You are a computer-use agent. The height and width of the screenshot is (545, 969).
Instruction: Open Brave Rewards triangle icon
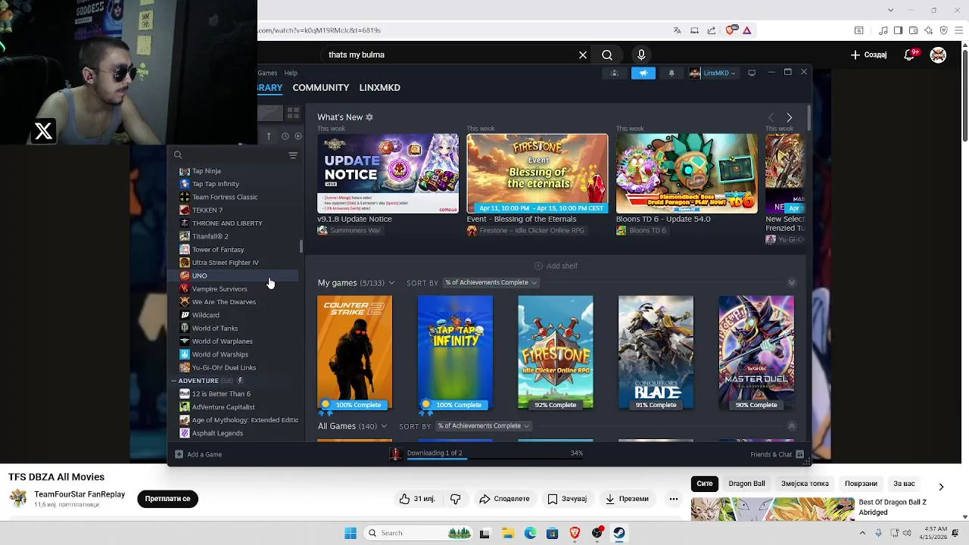click(x=746, y=30)
